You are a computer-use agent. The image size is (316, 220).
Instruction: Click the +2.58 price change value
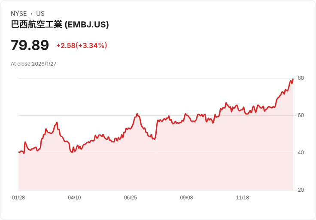point(66,45)
